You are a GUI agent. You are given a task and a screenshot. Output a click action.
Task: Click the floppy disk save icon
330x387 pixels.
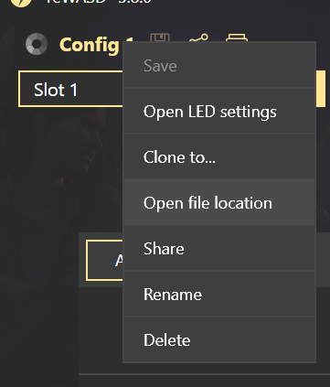pos(160,38)
